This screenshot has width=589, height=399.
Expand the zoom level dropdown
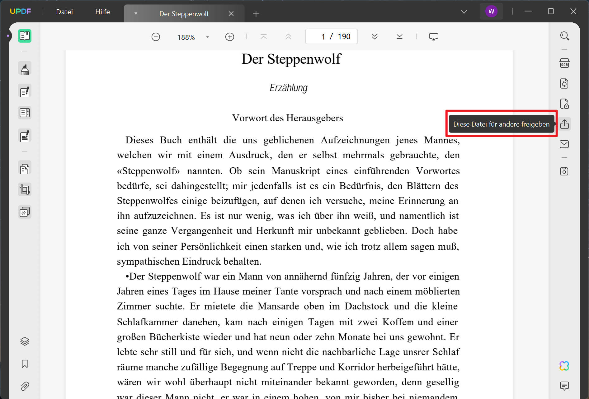(x=207, y=37)
